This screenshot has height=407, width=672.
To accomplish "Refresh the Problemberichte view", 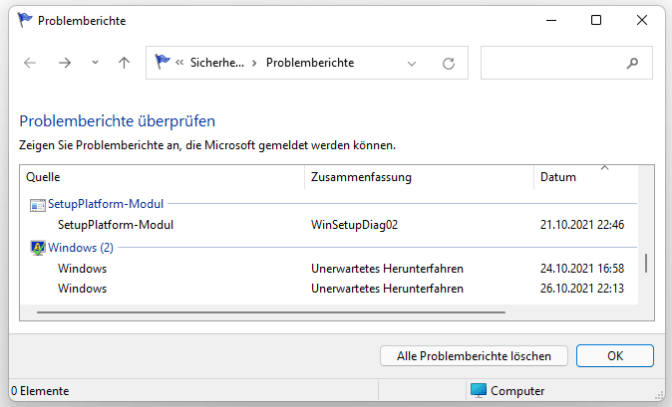I will (449, 64).
